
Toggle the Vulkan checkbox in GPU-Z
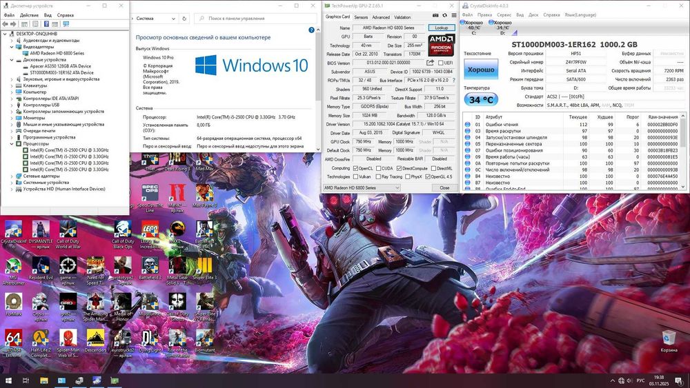pyautogui.click(x=355, y=176)
